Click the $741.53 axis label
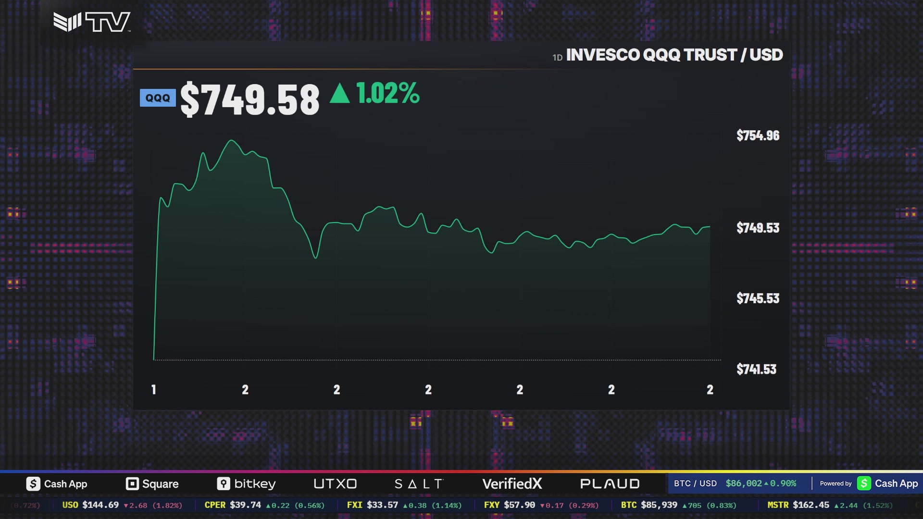 (756, 369)
